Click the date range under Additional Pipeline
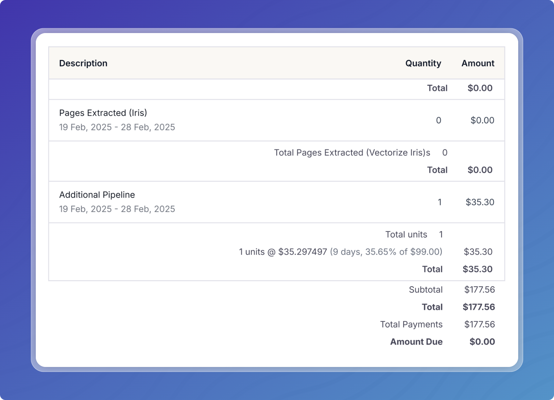554x400 pixels. tap(117, 209)
